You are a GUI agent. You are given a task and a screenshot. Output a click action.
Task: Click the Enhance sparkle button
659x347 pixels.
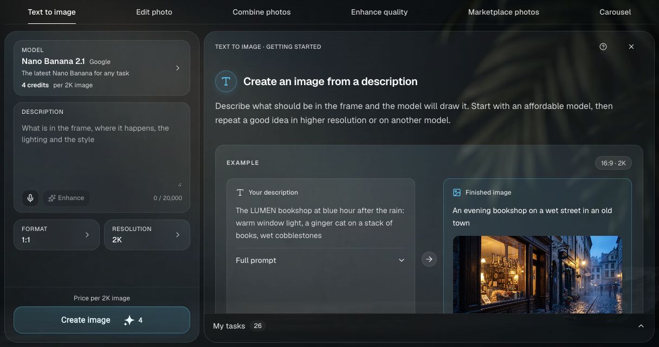(66, 198)
